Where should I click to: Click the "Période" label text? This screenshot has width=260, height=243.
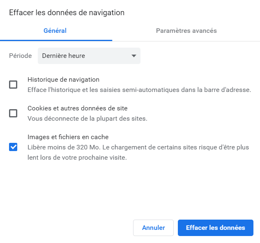21,56
